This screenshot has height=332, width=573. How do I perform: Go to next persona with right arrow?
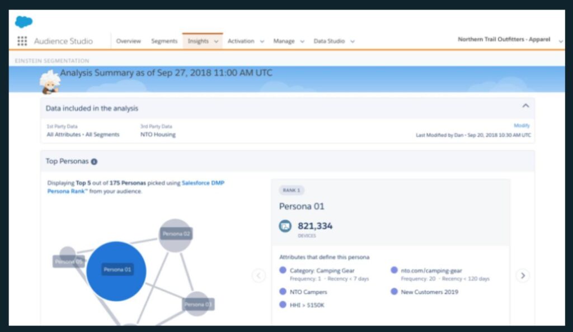(523, 276)
